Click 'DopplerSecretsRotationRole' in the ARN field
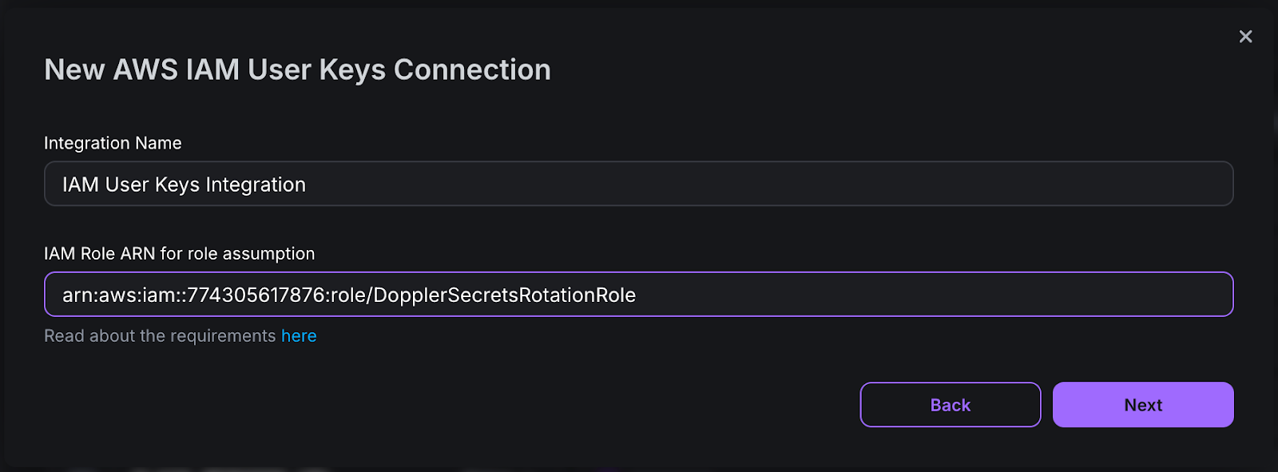This screenshot has width=1278, height=472. [504, 295]
